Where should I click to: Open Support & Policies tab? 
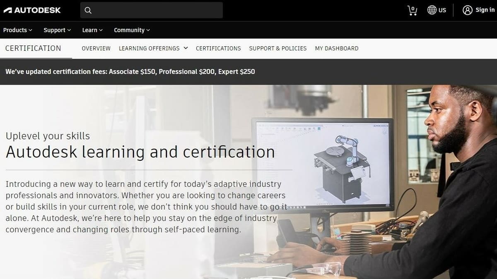(278, 48)
